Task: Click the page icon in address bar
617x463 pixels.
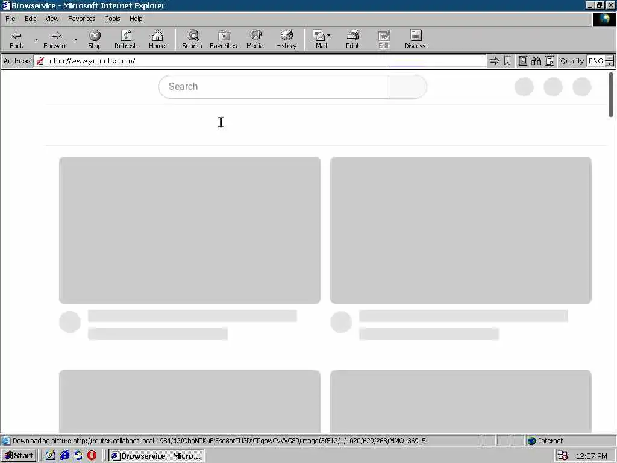Action: tap(40, 61)
